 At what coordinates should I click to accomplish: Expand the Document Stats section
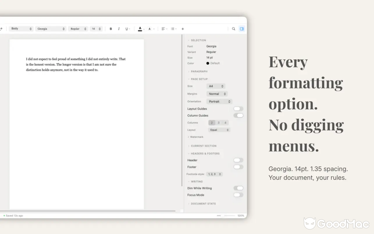(x=202, y=204)
